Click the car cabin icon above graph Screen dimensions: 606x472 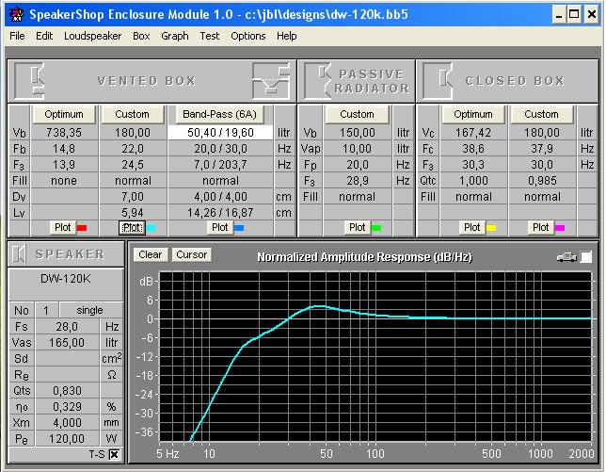tap(566, 257)
